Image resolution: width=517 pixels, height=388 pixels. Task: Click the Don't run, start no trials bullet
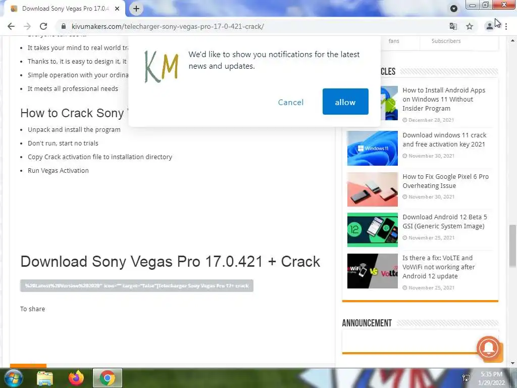(x=63, y=143)
